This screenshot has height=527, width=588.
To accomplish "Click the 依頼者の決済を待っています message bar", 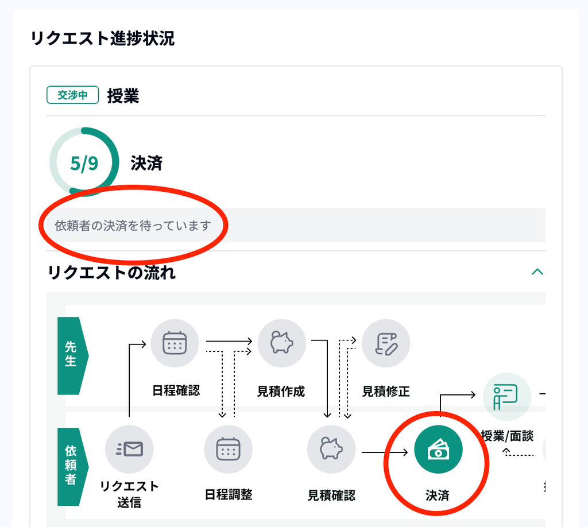I will pos(296,225).
